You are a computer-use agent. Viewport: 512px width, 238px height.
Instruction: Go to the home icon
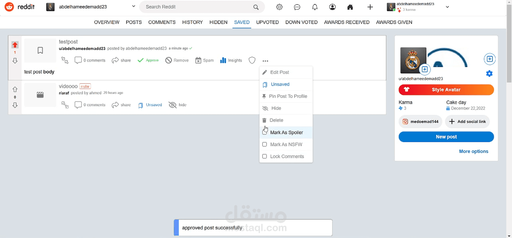[350, 7]
